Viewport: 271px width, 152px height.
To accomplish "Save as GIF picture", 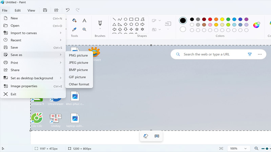I will [79, 77].
